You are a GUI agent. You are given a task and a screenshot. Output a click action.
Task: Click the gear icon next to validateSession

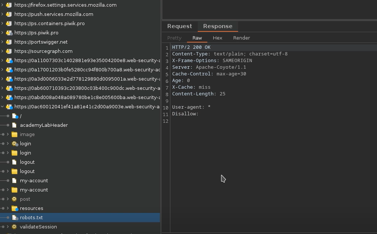coord(14,227)
